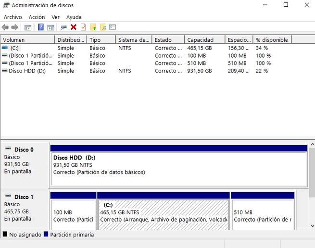Image resolution: width=315 pixels, height=248 pixels.
Task: Click the yellow folder with green arrow icon
Action: 93,27
